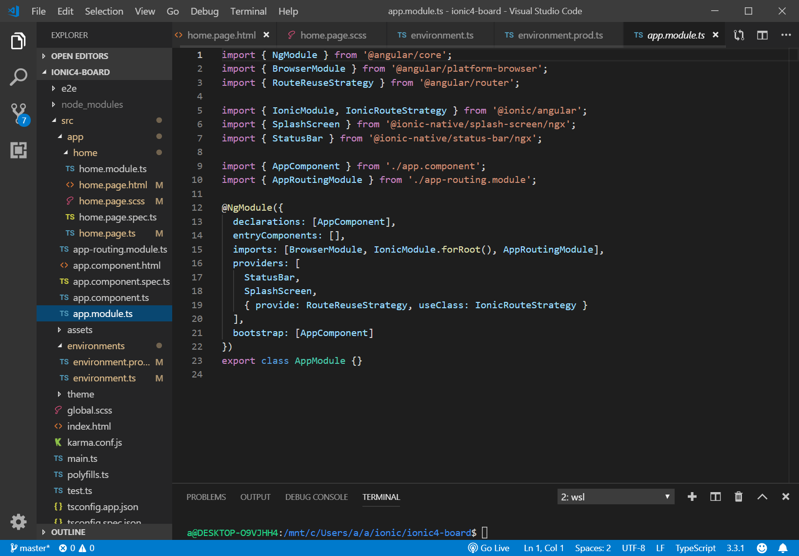Kill terminal with the trash icon
The height and width of the screenshot is (556, 799).
[739, 496]
